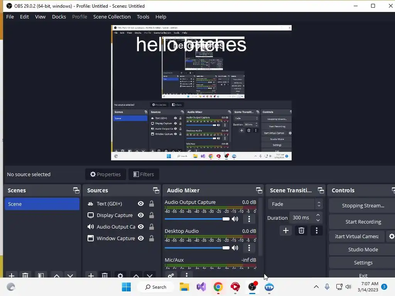The width and height of the screenshot is (395, 296).
Task: Click the Audio Mixer dock pop-out icon
Action: click(x=259, y=190)
